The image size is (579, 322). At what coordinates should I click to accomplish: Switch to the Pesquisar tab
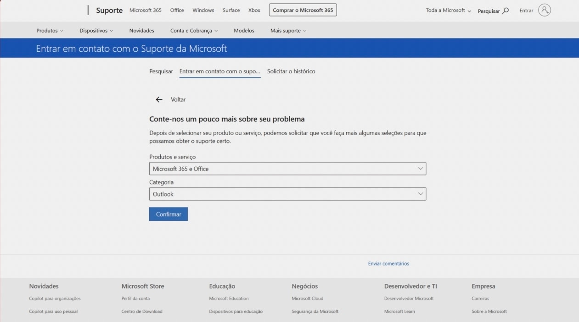(x=161, y=71)
